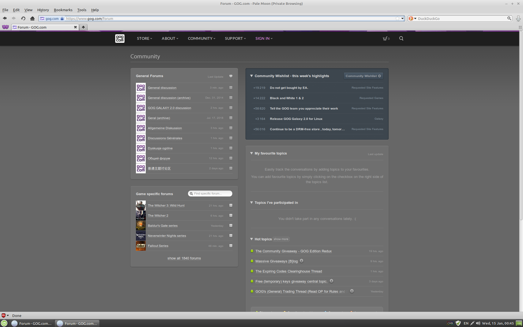Click the DuckDuckGo search magnifier icon
The image size is (523, 327).
[x=509, y=19]
